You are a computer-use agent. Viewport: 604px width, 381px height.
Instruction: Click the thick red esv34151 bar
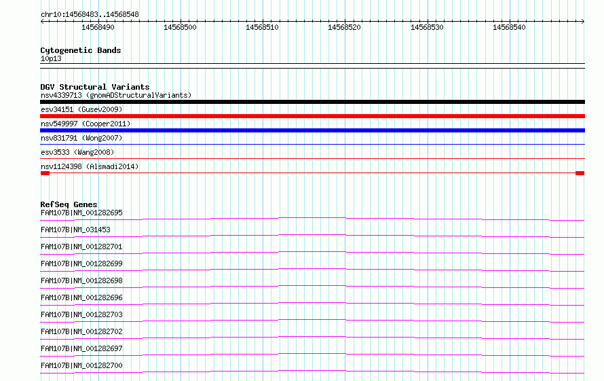pos(312,116)
